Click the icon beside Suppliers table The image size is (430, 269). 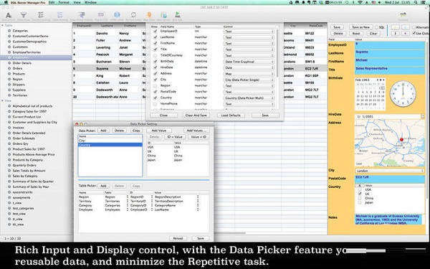[9, 90]
